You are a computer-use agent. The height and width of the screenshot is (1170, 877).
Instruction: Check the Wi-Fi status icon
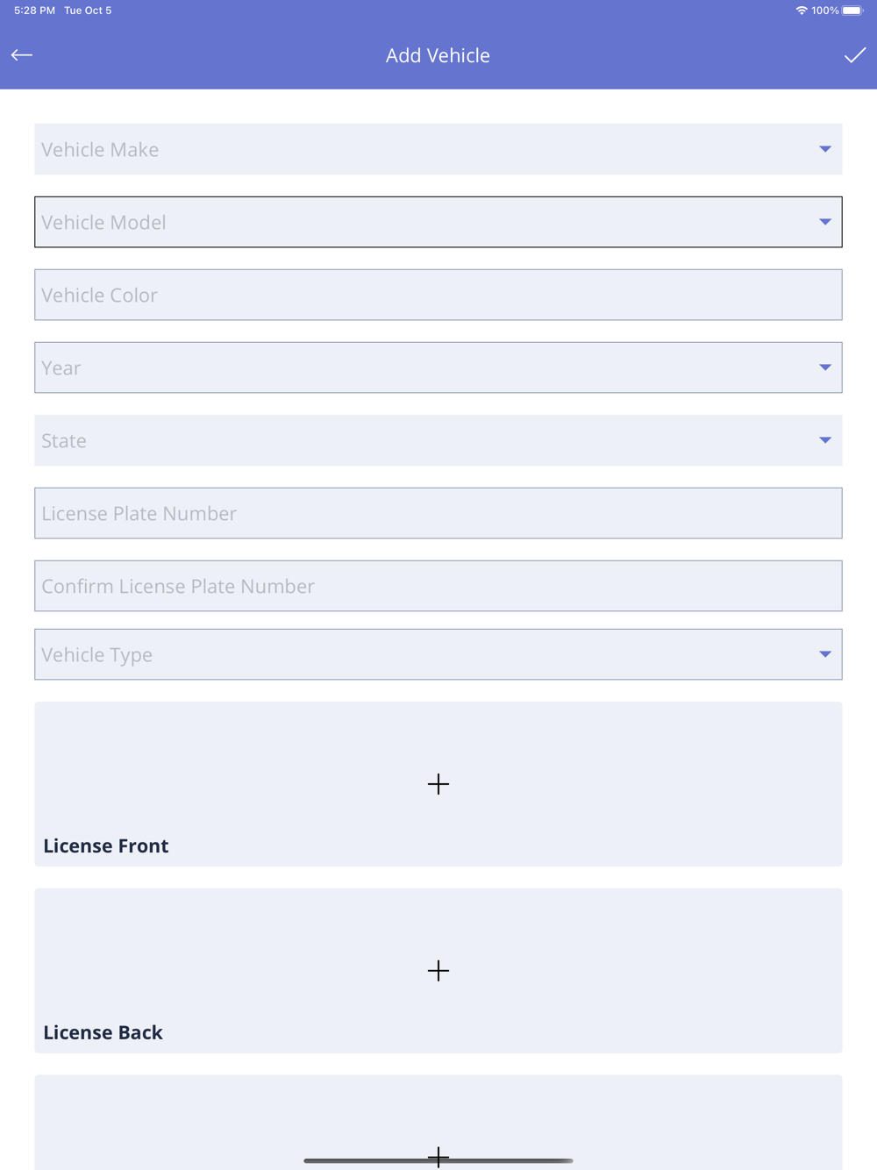(801, 11)
